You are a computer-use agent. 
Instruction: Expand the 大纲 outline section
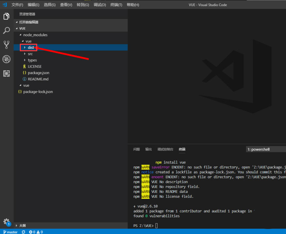[22, 225]
